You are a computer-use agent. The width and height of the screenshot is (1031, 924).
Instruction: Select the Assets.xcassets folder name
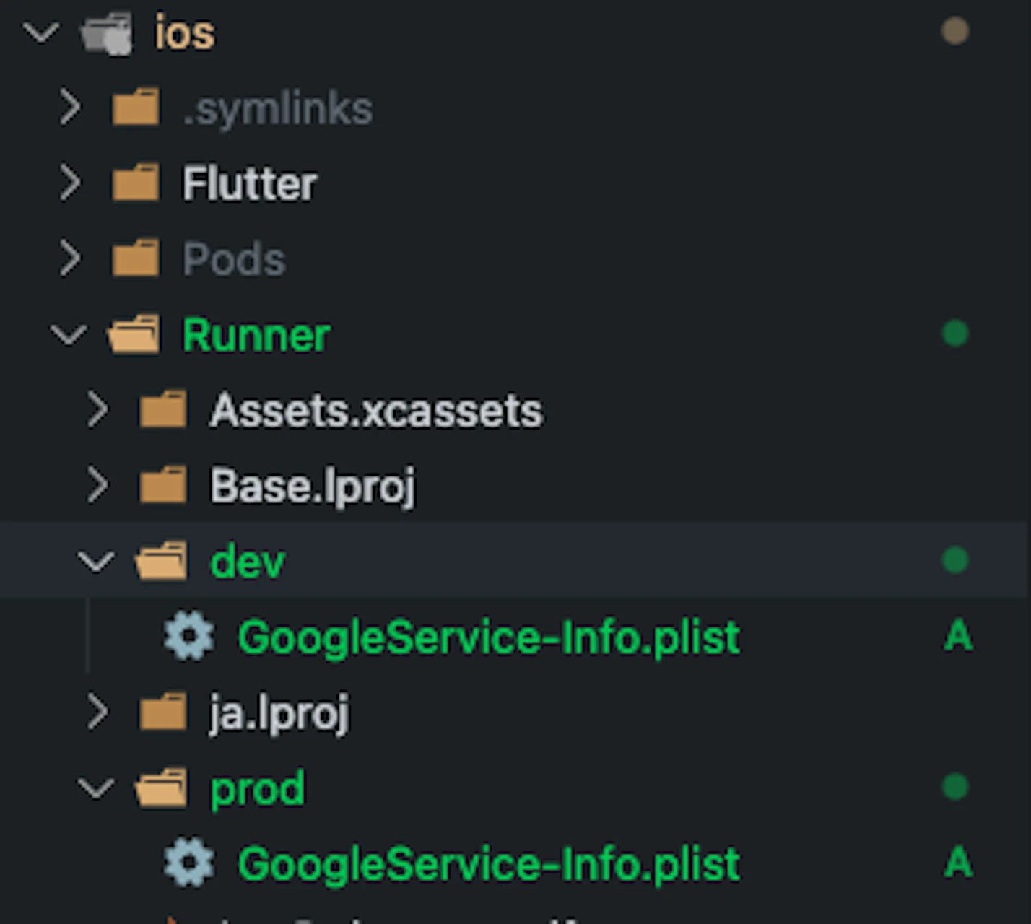coord(376,411)
